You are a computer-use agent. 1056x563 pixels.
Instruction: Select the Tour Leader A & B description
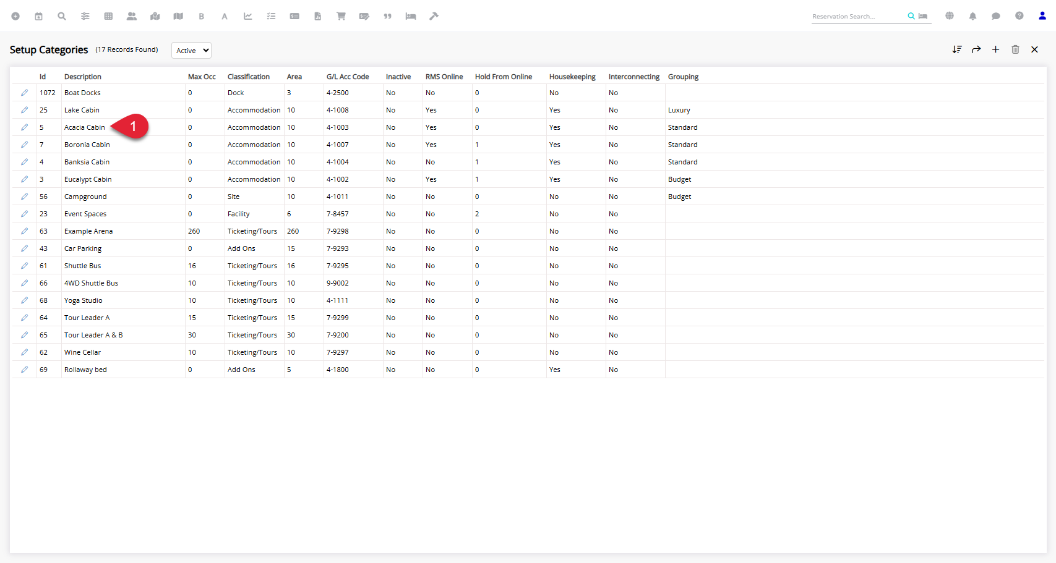pos(93,335)
